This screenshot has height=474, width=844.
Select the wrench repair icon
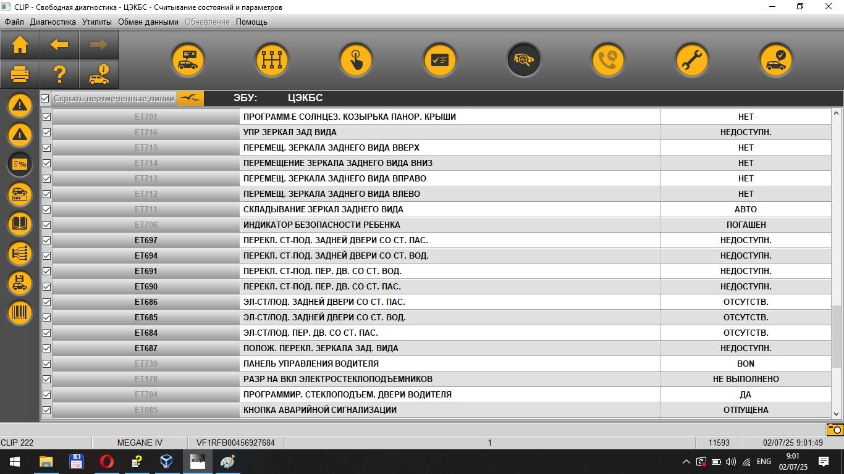click(692, 60)
